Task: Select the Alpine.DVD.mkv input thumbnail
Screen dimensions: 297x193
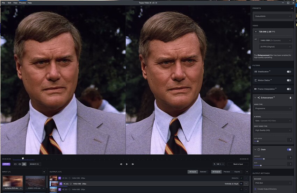Action: click(13, 181)
